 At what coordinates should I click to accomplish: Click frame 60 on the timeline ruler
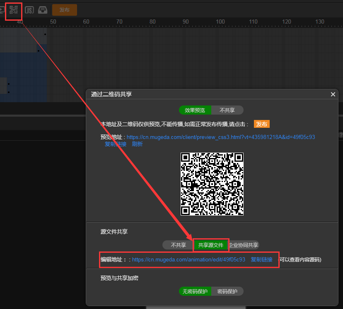(86, 22)
